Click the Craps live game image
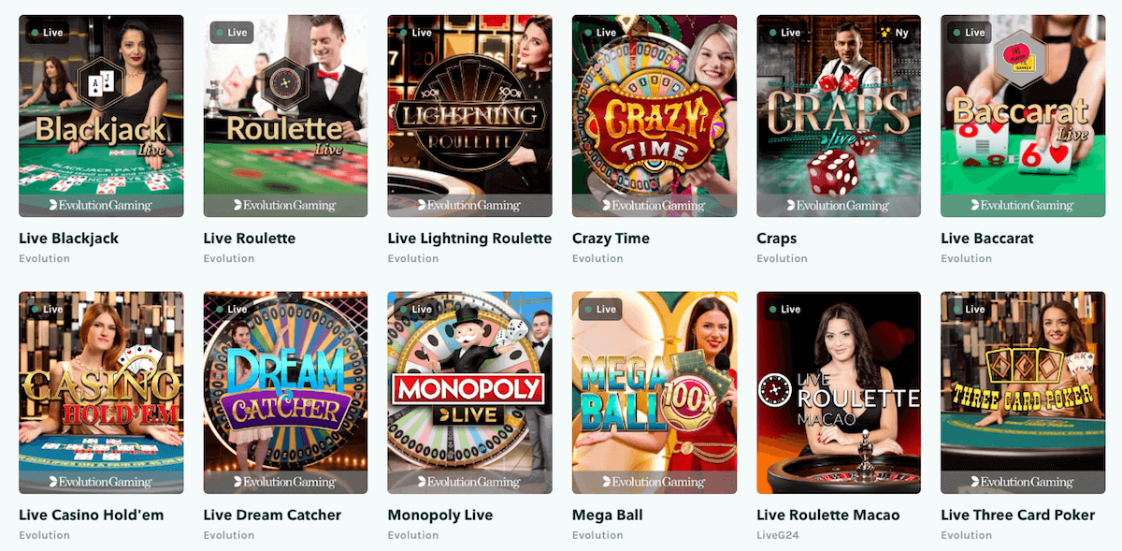1122x551 pixels. 839,116
